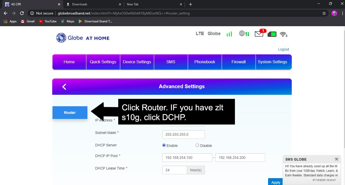Open the Apps bookmark shortcut
The image size is (345, 185).
[x=10, y=21]
